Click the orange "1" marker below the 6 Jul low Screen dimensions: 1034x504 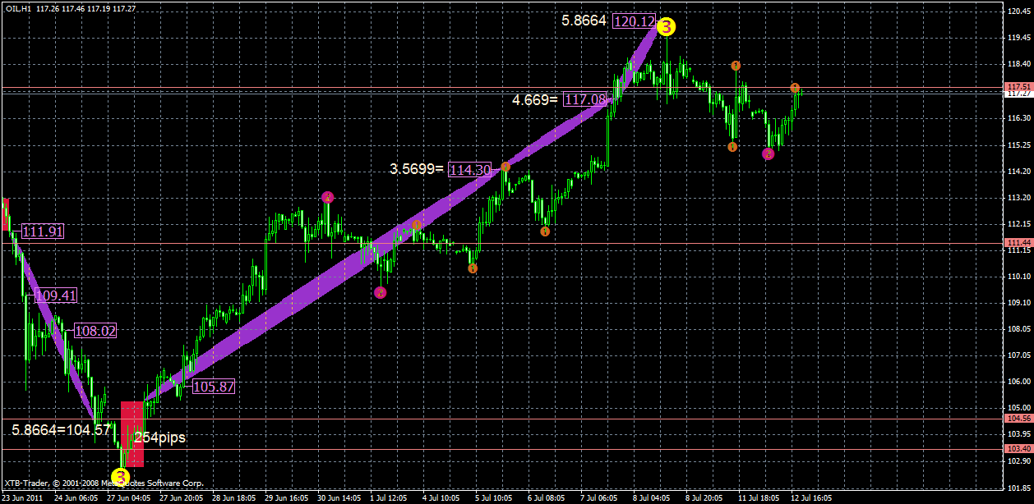click(544, 232)
